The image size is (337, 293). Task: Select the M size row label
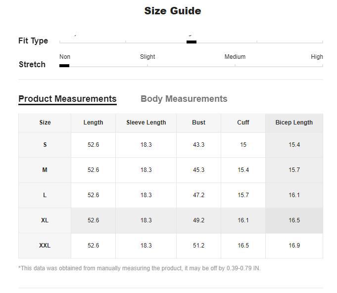[x=45, y=170]
